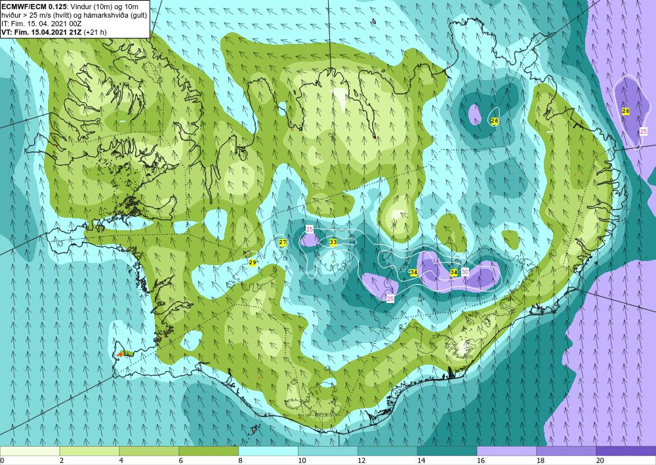Click the forecast offset '(+21 h)' text
This screenshot has width=656, height=465.
(x=95, y=32)
